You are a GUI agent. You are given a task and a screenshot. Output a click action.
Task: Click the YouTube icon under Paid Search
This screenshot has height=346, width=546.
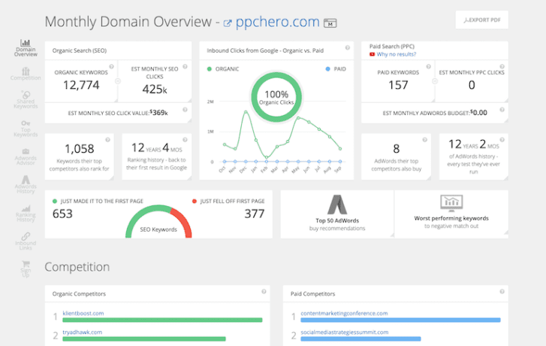372,54
